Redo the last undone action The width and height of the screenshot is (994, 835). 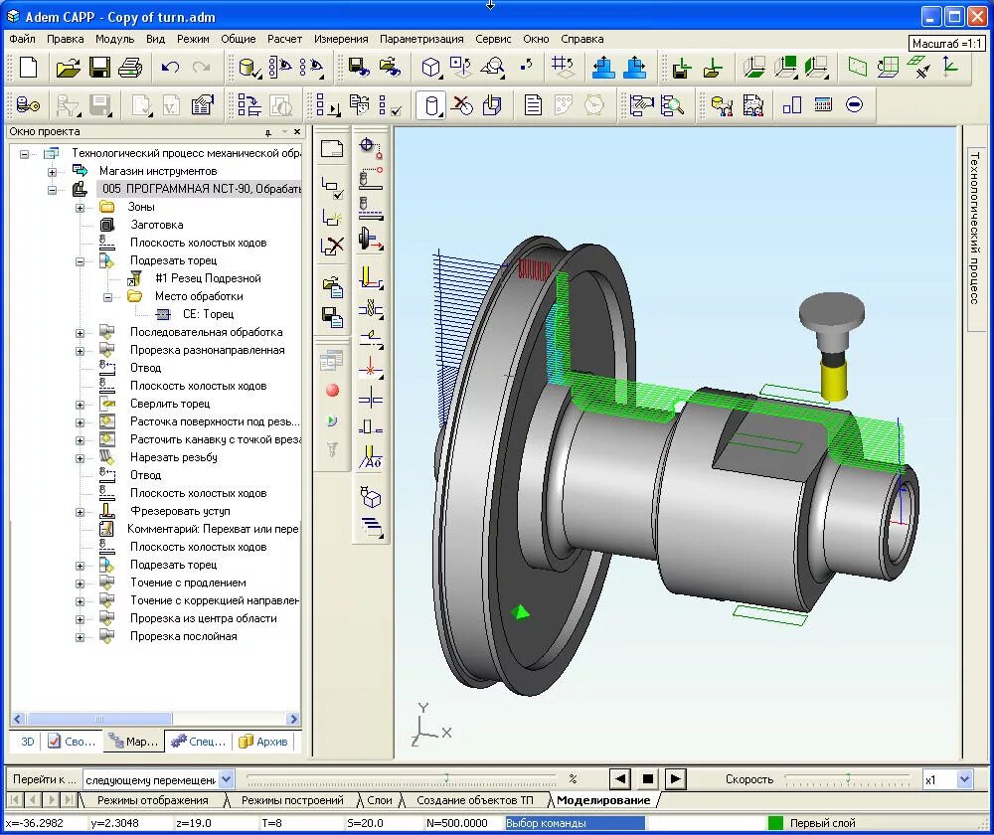(x=201, y=68)
